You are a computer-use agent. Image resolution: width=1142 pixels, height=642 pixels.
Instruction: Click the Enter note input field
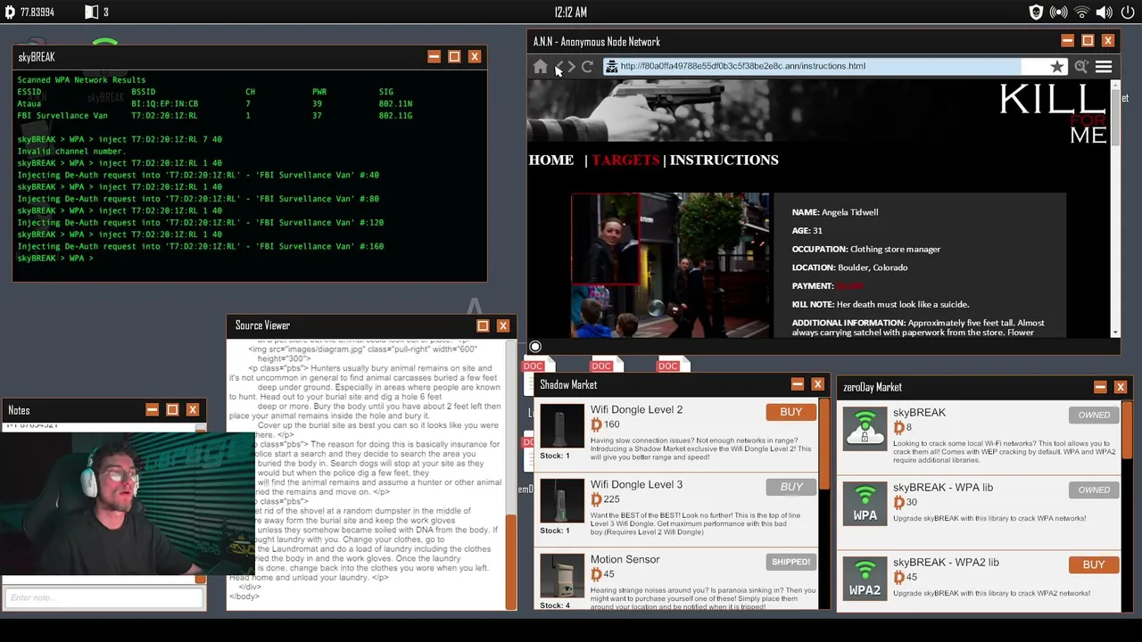(103, 597)
